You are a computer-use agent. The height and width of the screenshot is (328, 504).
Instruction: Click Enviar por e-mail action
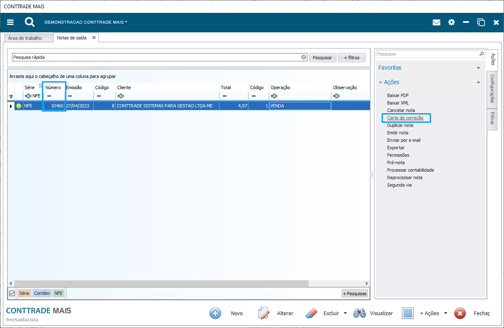[404, 140]
